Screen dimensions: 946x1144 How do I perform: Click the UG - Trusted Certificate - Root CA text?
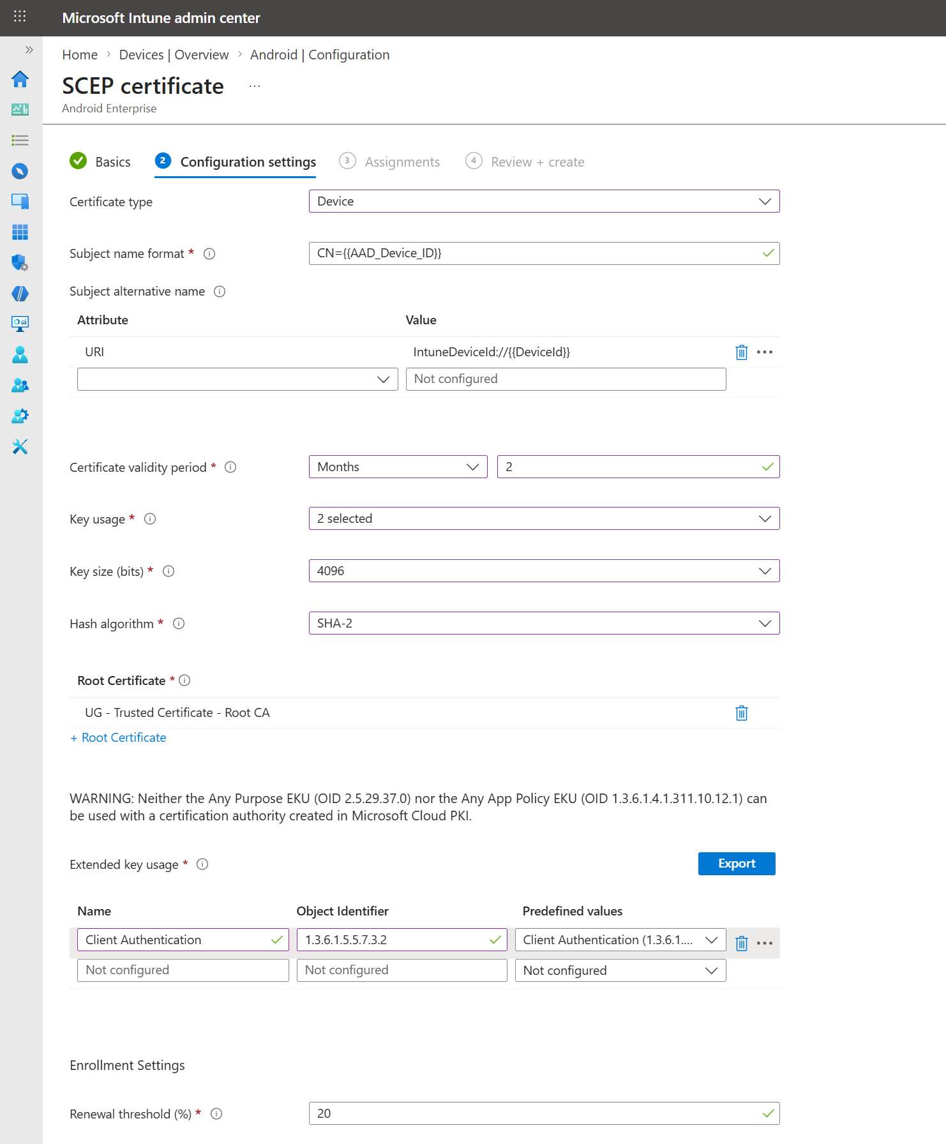(x=177, y=712)
